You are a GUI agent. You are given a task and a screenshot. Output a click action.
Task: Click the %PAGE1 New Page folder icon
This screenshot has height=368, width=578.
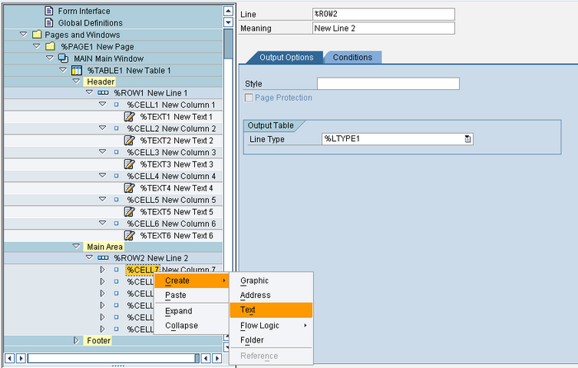pyautogui.click(x=50, y=46)
